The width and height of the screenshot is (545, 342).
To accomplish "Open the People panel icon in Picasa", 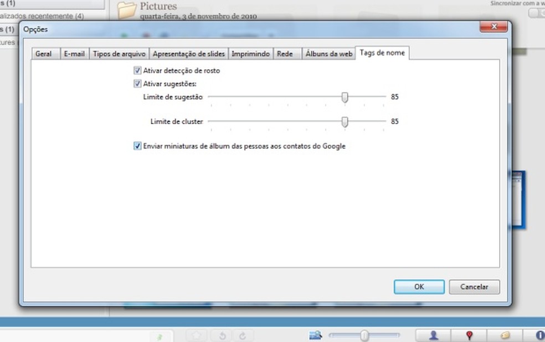I will click(434, 335).
